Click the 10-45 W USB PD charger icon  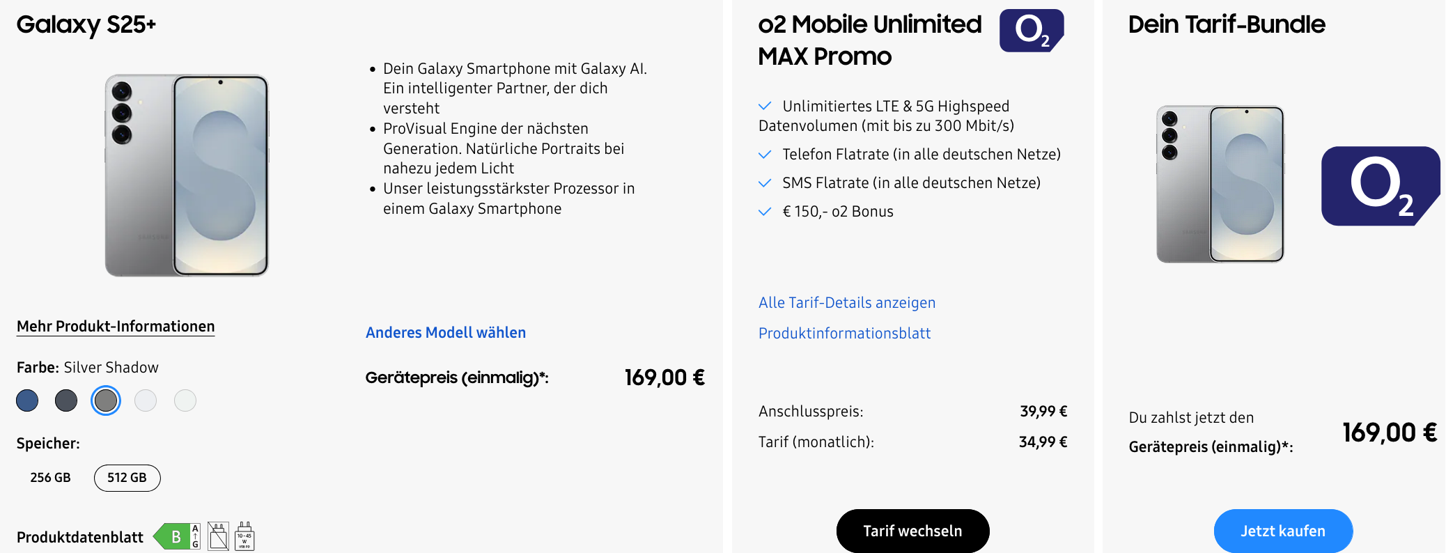coord(244,536)
